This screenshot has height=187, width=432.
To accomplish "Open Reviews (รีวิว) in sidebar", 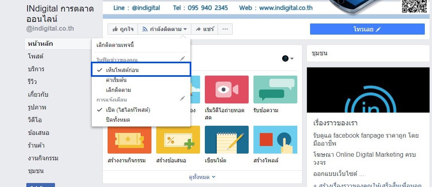I will tap(32, 82).
